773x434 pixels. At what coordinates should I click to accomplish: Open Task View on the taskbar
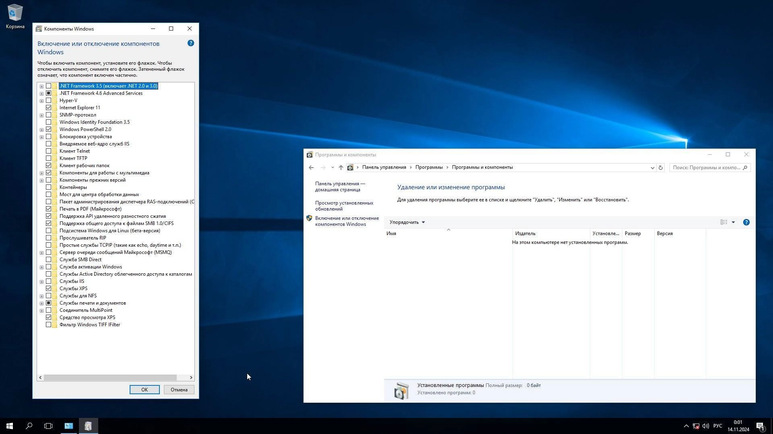[48, 426]
